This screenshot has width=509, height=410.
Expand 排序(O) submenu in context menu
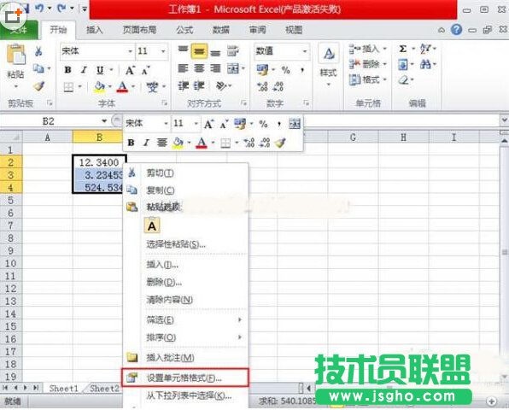pyautogui.click(x=185, y=337)
